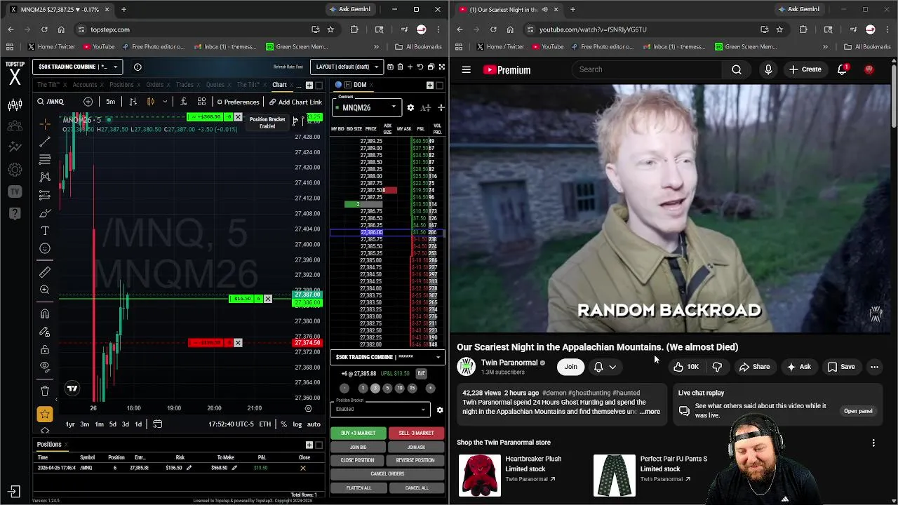Viewport: 898px width, 505px height.
Task: Open DOM settings gear icon
Action: click(410, 107)
